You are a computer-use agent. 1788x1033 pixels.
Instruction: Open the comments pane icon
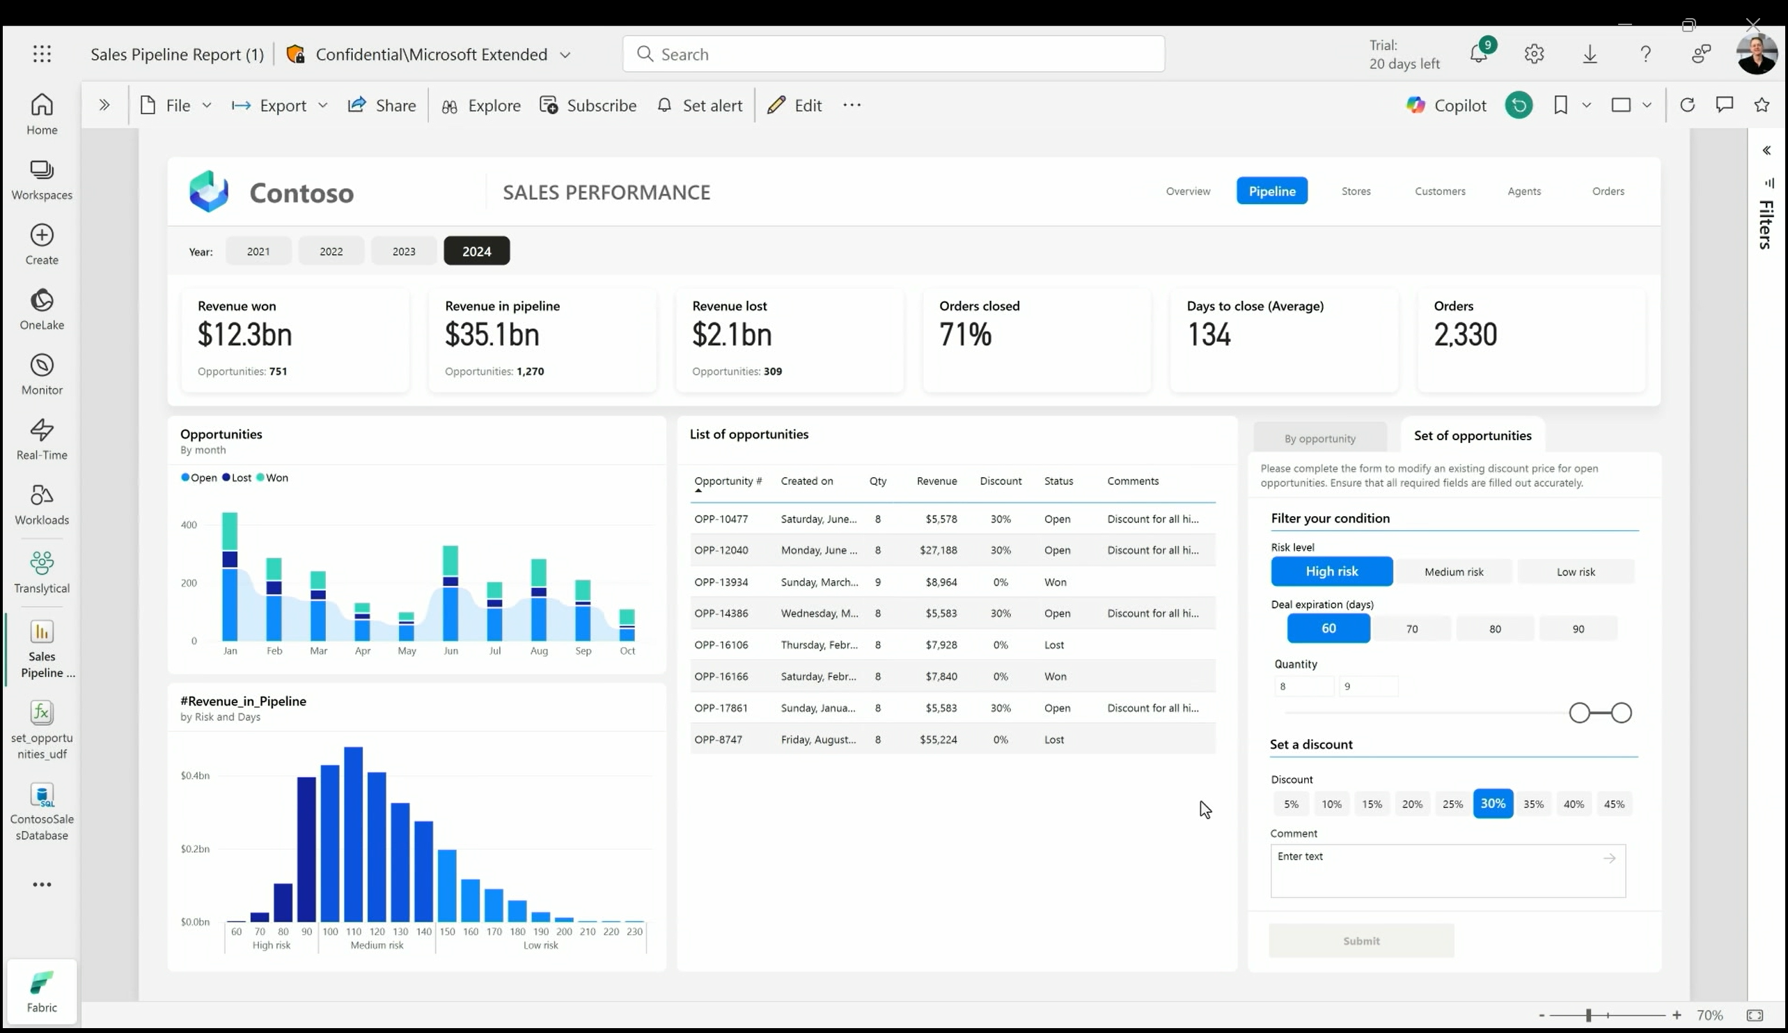1725,105
